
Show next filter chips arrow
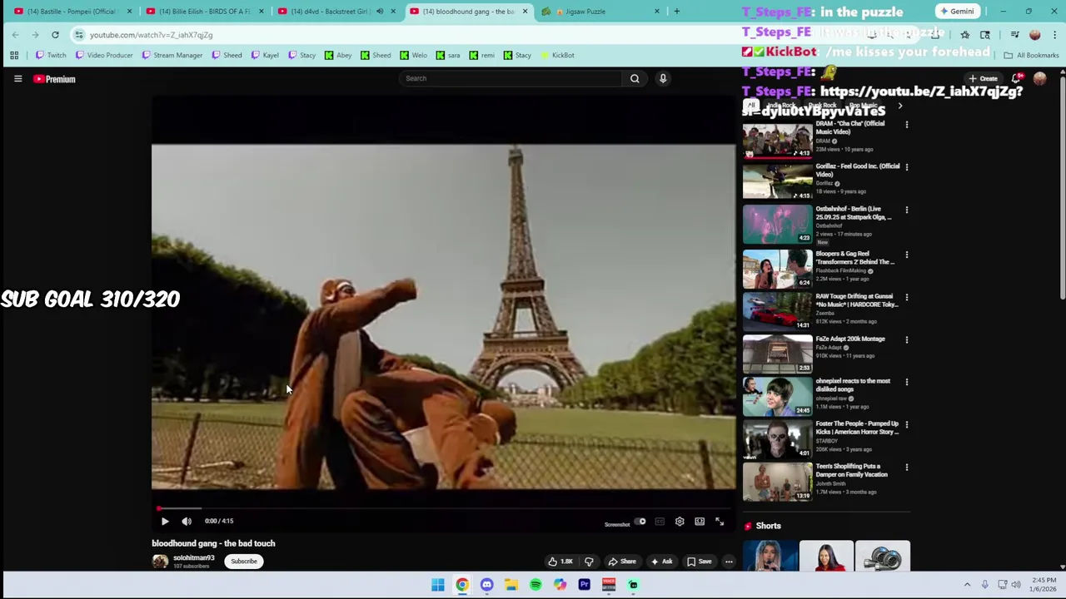coord(899,106)
